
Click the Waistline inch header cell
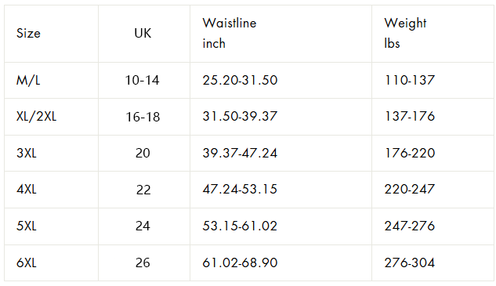click(x=281, y=34)
